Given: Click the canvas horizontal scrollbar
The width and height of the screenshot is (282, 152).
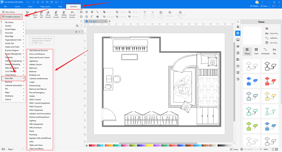Looking at the screenshot, I should (x=158, y=143).
